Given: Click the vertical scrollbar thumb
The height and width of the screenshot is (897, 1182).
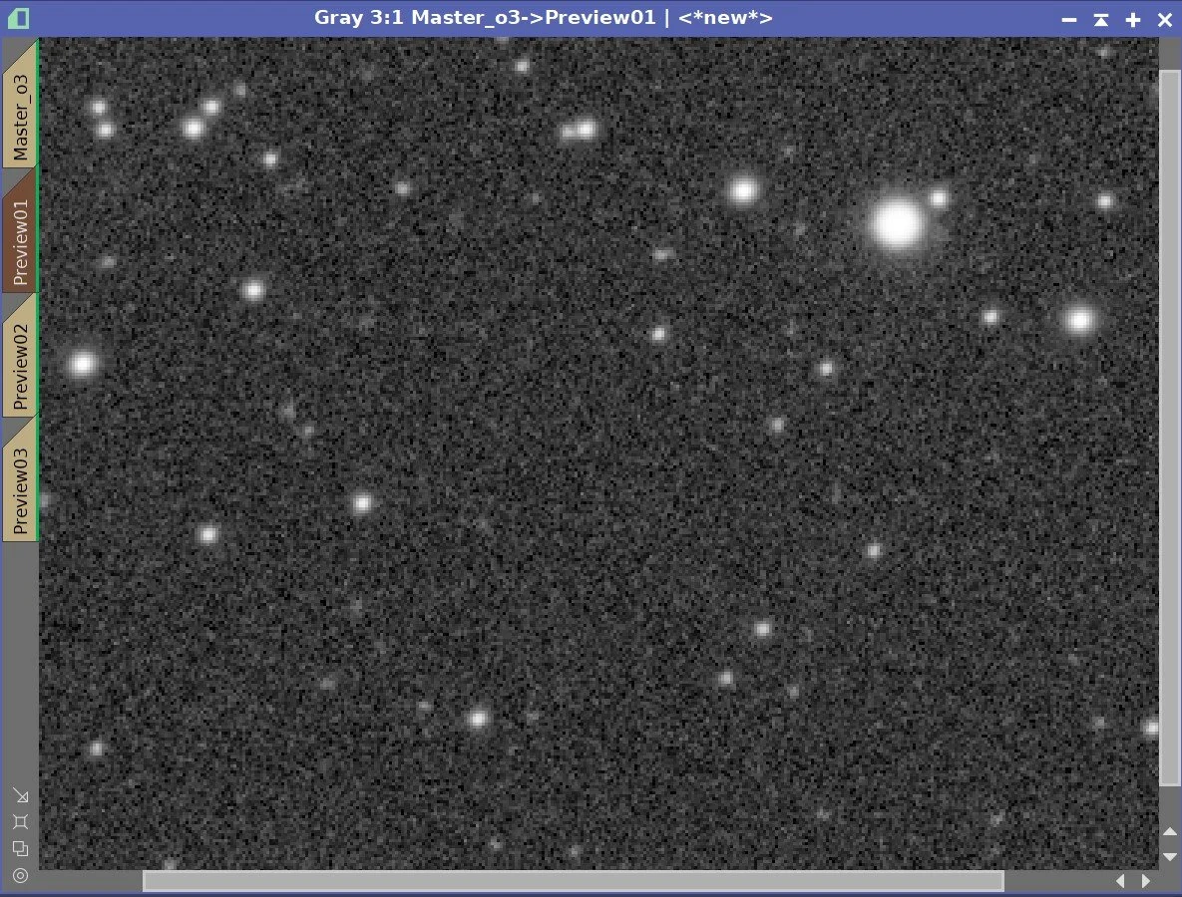Looking at the screenshot, I should pyautogui.click(x=1169, y=429).
